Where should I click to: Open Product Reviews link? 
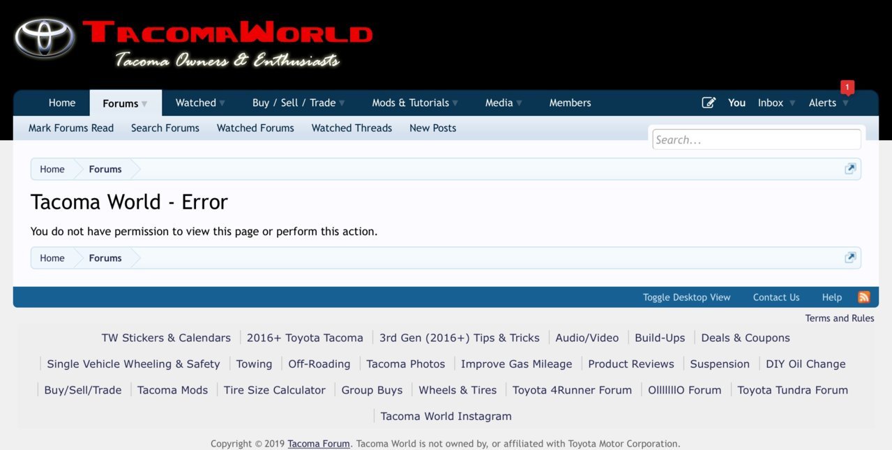click(x=631, y=363)
